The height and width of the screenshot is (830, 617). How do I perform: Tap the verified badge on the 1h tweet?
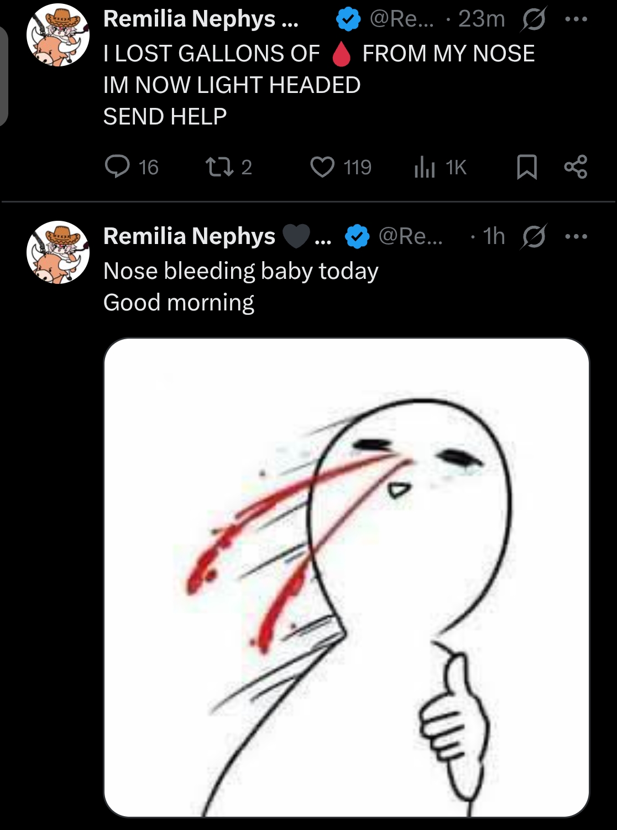[357, 237]
